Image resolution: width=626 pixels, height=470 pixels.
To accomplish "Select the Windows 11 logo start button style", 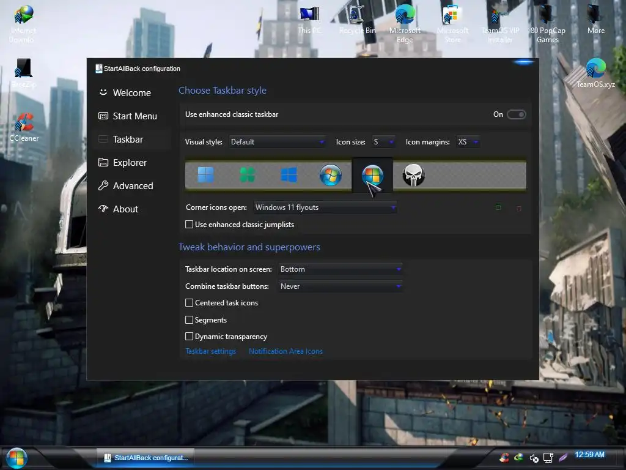I will point(205,174).
